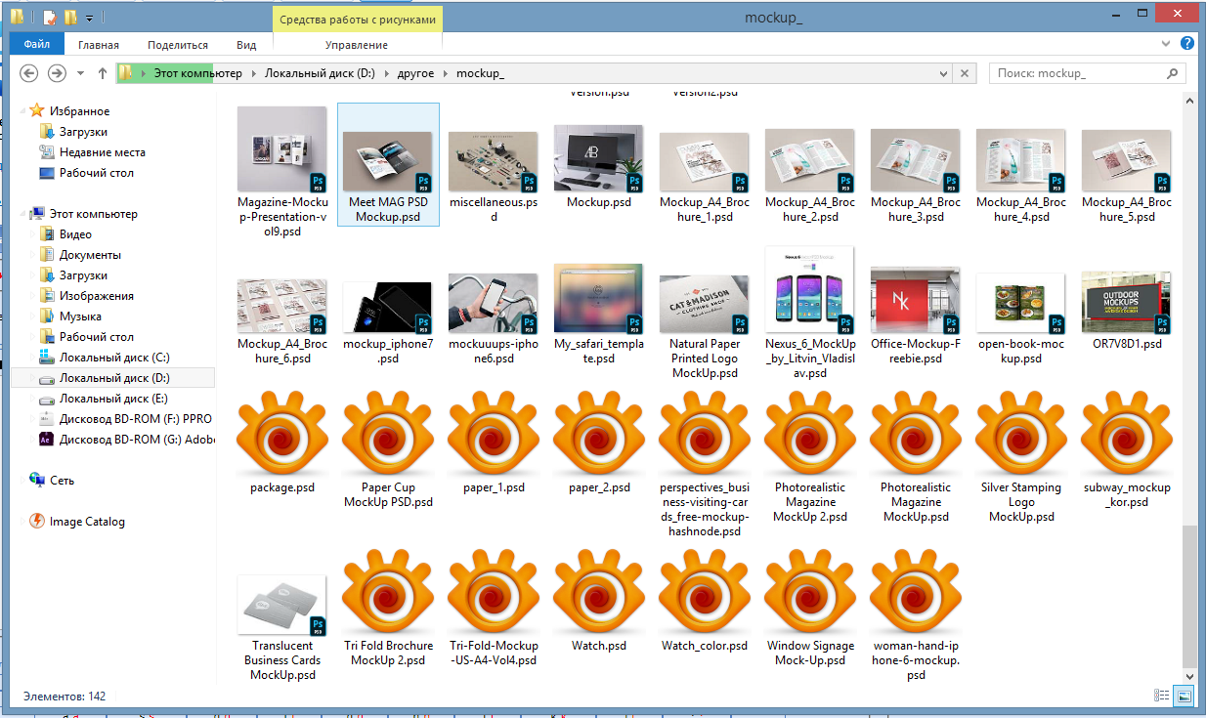Image resolution: width=1206 pixels, height=718 pixels.
Task: Open address bar history dropdown
Action: [x=942, y=73]
